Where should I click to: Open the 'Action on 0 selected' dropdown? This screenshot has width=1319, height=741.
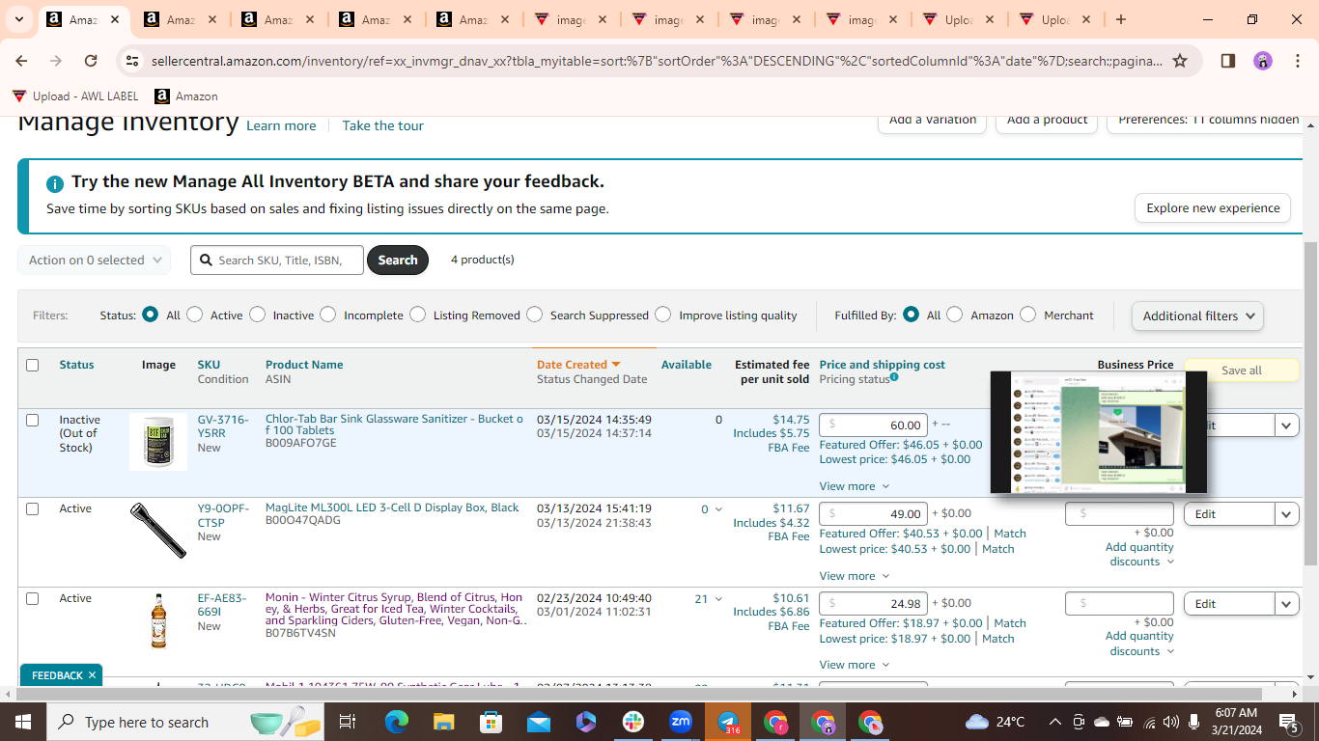[94, 260]
